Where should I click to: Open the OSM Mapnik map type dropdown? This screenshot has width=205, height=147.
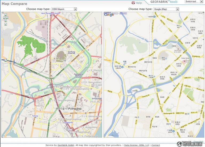pyautogui.click(x=64, y=9)
